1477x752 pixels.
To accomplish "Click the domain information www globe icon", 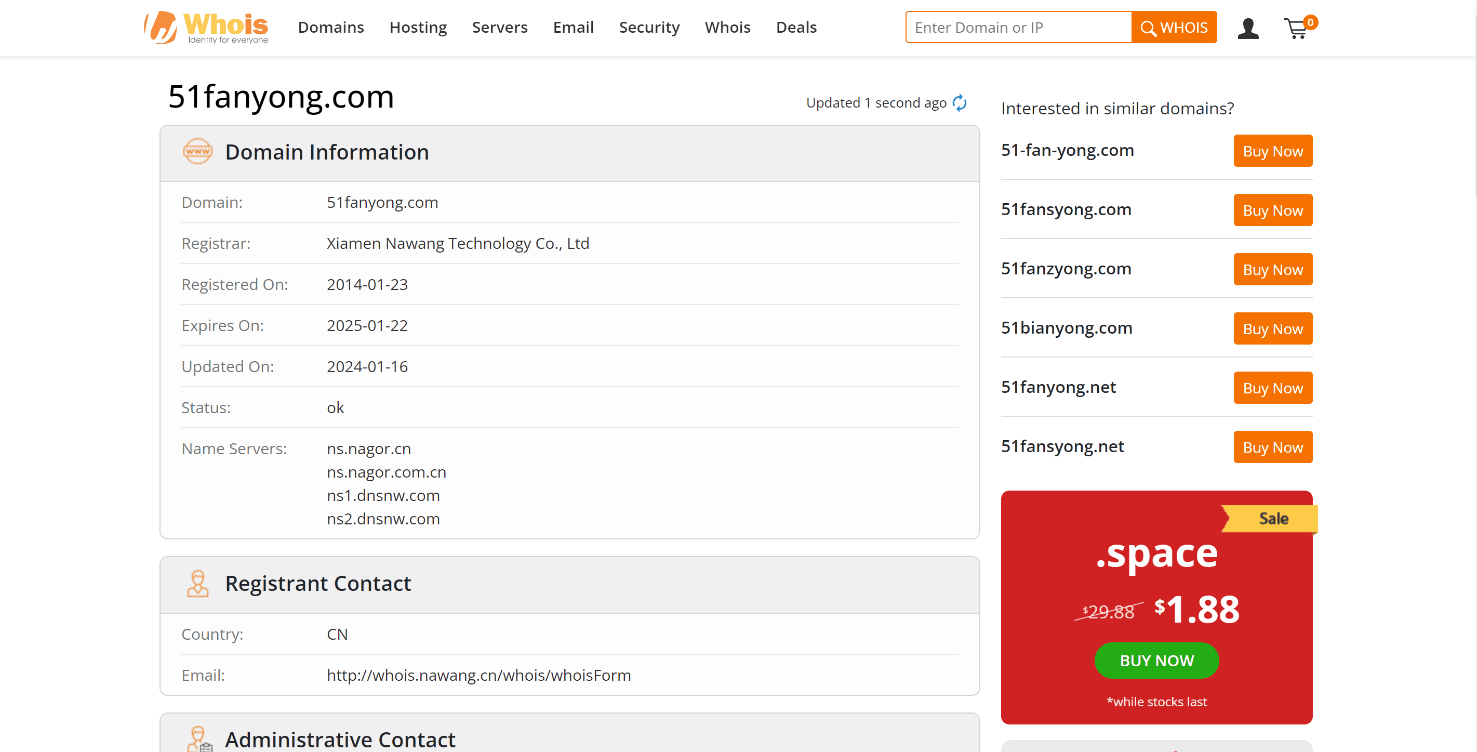I will tap(196, 152).
